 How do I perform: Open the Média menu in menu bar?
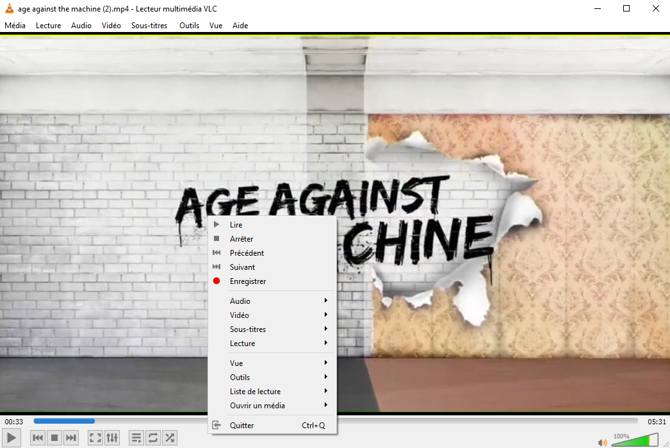coord(15,26)
